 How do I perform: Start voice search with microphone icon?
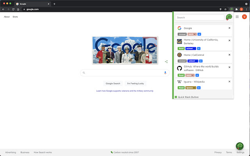click(x=165, y=73)
